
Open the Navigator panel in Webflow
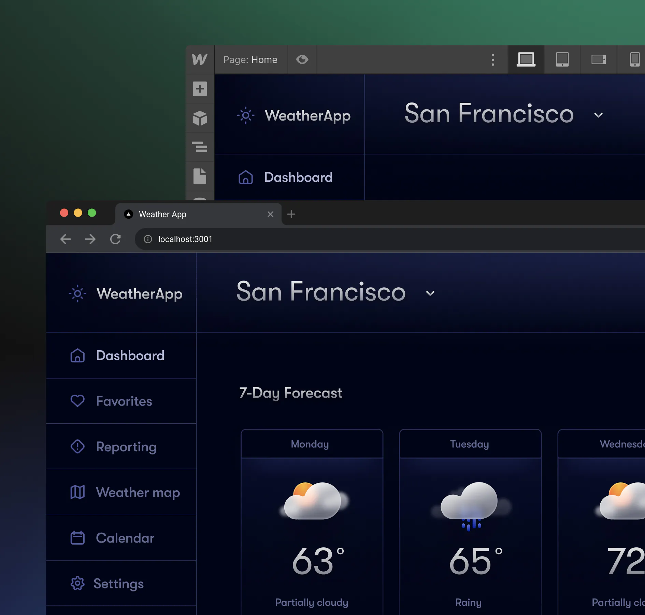pyautogui.click(x=200, y=147)
